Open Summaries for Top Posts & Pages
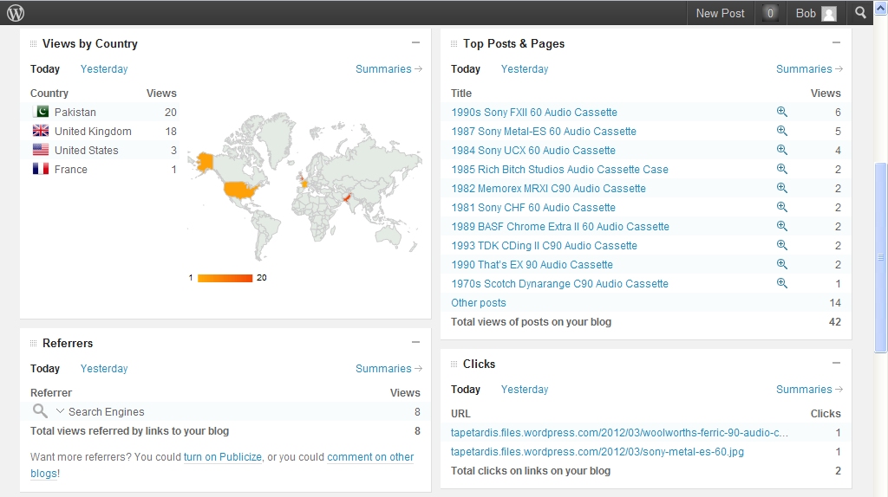 (809, 69)
